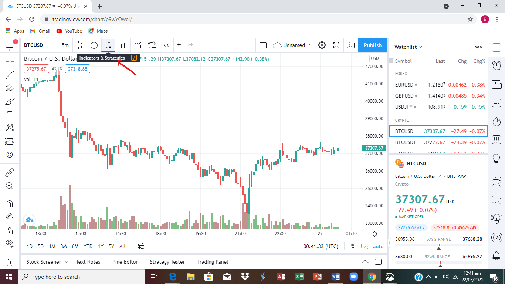Image resolution: width=505 pixels, height=284 pixels.
Task: Toggle stay in drawing mode
Action: point(10,217)
